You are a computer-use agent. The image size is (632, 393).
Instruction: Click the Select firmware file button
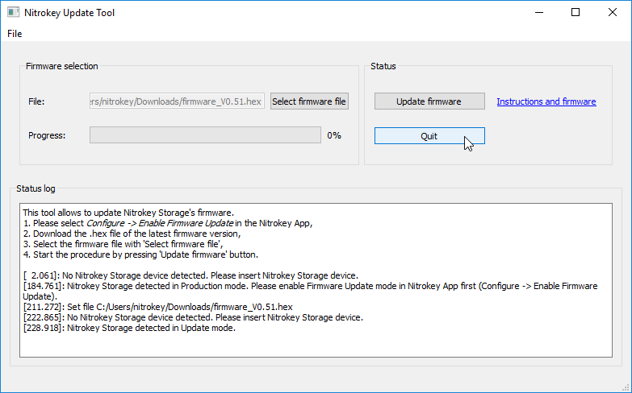(x=309, y=101)
